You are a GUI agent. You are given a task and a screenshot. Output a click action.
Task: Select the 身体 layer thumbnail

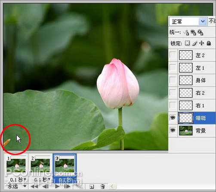coord(186,80)
